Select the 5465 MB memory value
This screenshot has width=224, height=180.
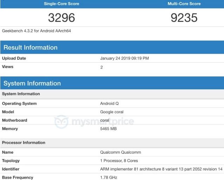coord(108,129)
